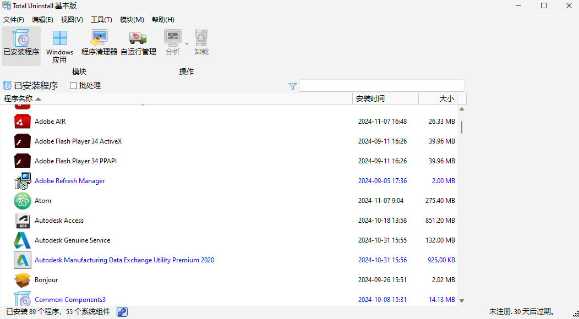The width and height of the screenshot is (579, 319).
Task: Select the Autodesk Access name
Action: 59,221
